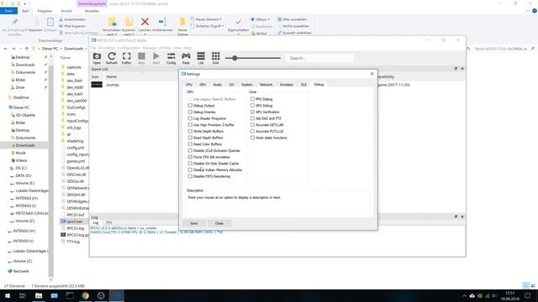The image size is (538, 302).
Task: Open the Ansicht tab in Explorer ribbon
Action: (x=66, y=11)
